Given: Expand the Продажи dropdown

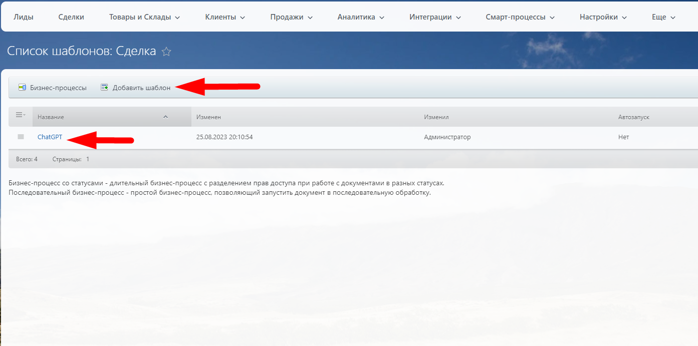Looking at the screenshot, I should click(291, 17).
